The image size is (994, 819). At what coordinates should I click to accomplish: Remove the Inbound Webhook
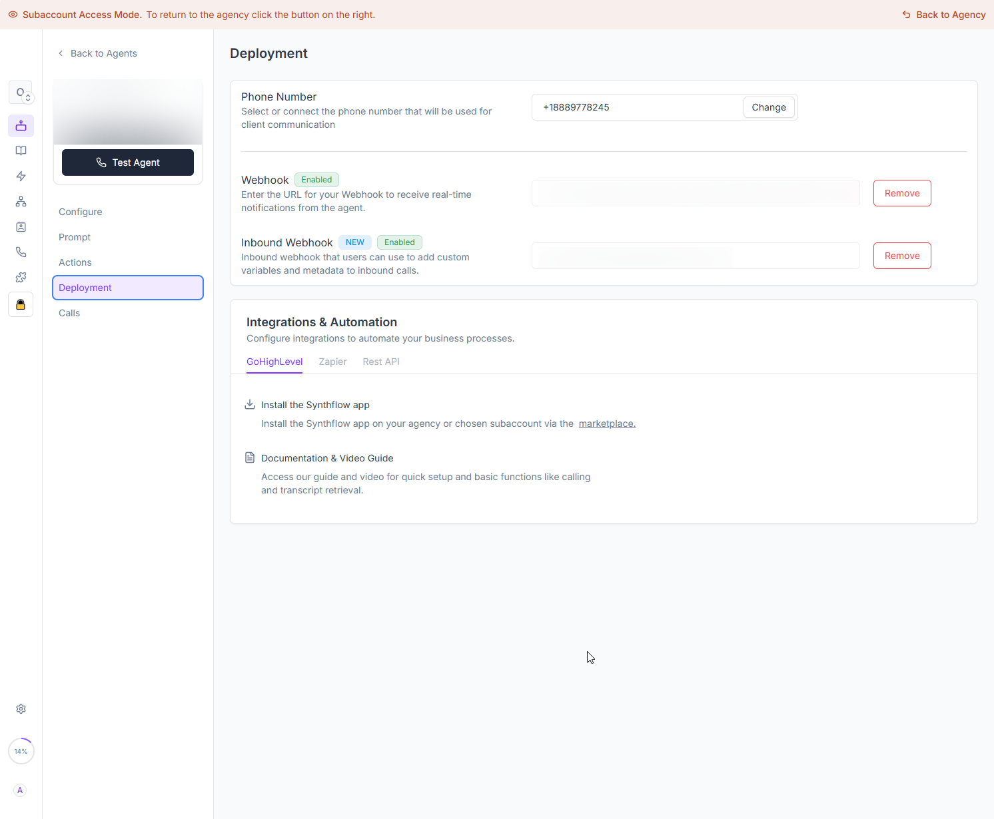[902, 256]
